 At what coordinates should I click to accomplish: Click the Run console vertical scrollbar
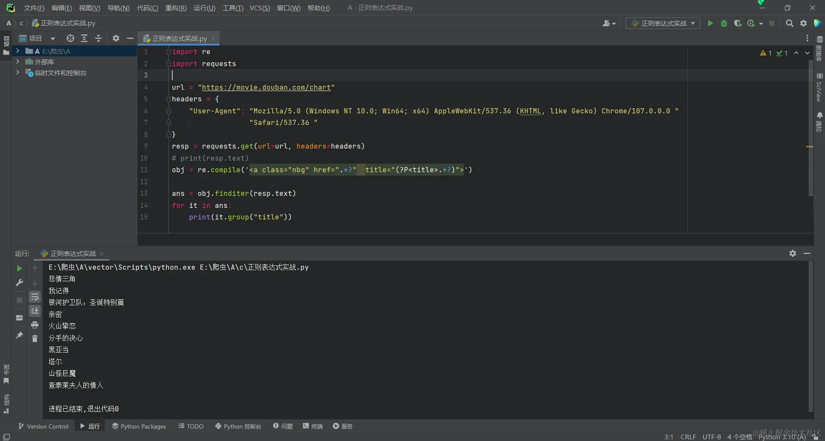(x=810, y=335)
